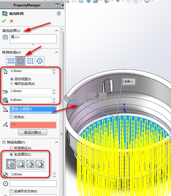
Task: Select the 目标间距 radio button
Action: 12,79
